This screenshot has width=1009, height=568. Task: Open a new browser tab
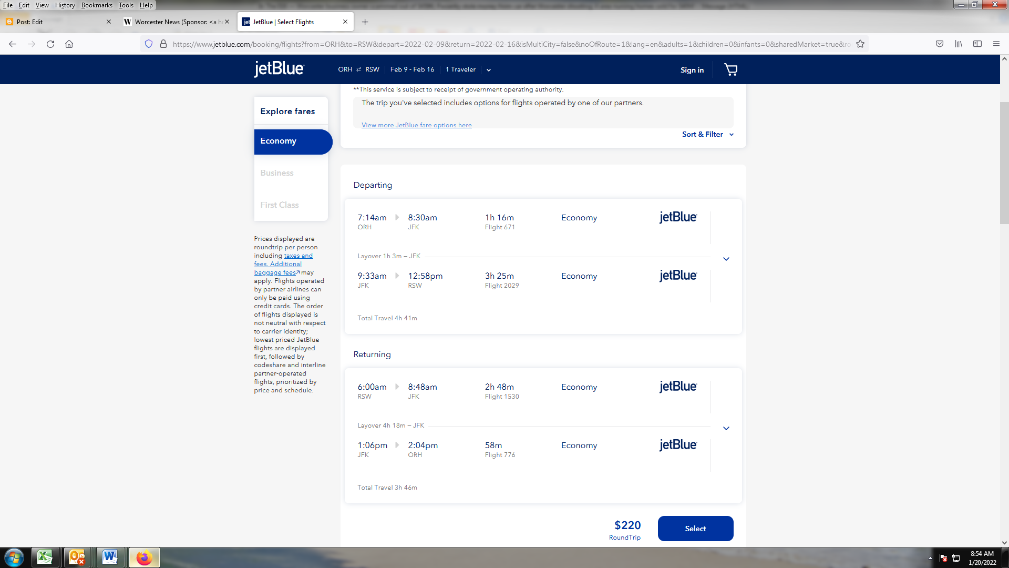(x=365, y=22)
